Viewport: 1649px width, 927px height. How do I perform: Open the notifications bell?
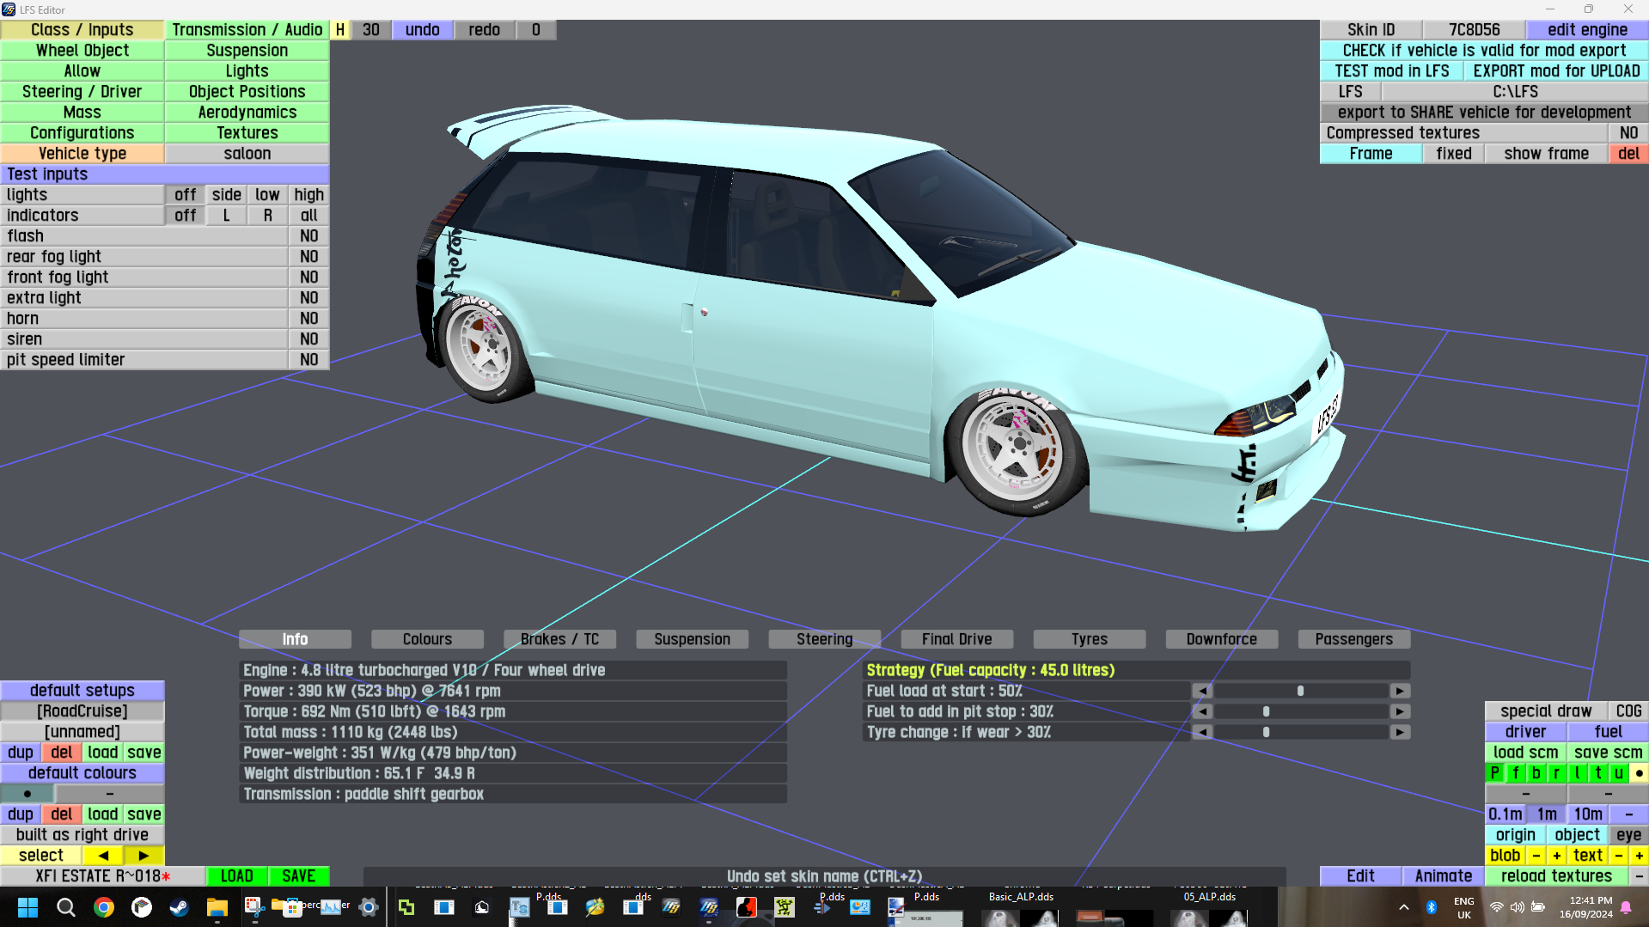click(1626, 907)
